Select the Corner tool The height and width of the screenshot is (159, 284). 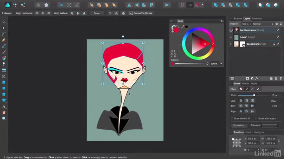tap(4, 34)
